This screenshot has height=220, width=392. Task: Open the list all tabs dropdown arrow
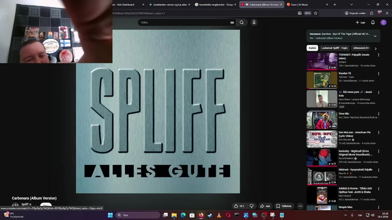pyautogui.click(x=351, y=5)
